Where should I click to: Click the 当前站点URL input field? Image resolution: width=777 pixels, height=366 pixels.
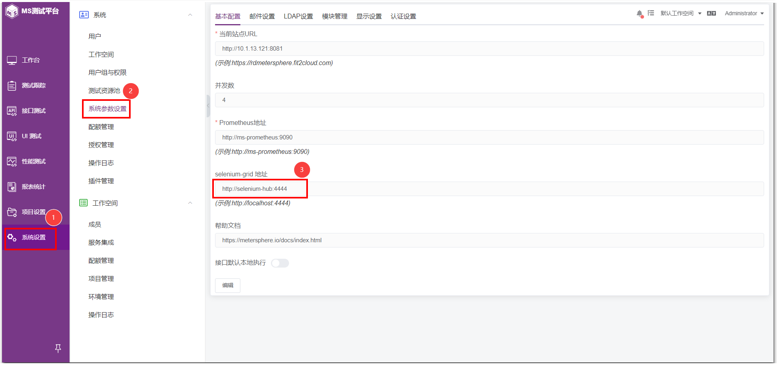[489, 49]
